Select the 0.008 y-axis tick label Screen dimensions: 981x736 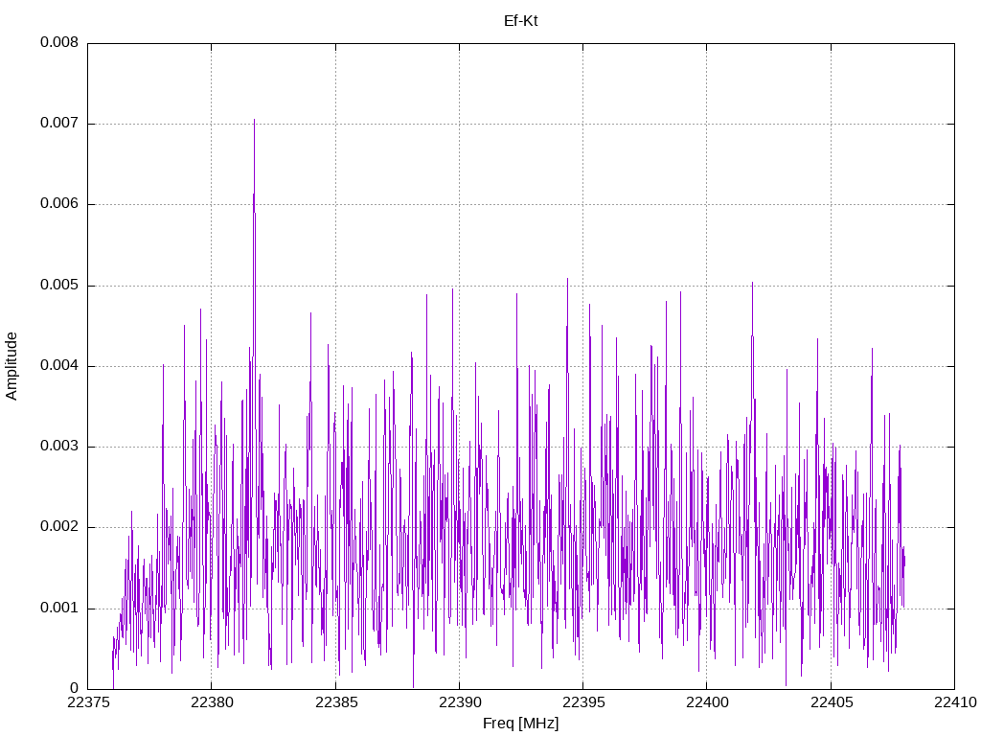(x=59, y=43)
